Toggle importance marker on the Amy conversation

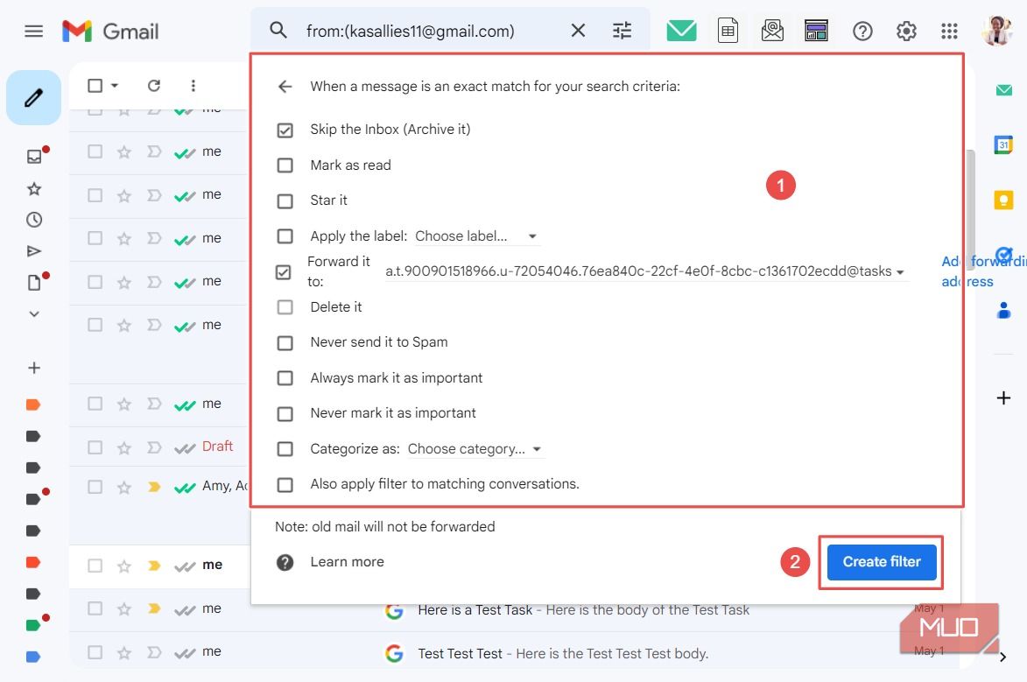click(x=154, y=487)
